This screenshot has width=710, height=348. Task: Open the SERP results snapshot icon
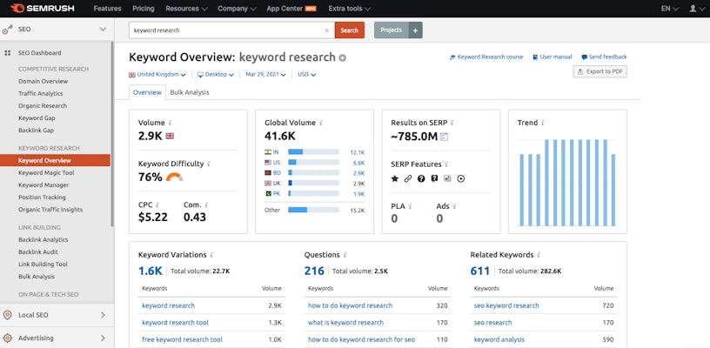click(444, 137)
